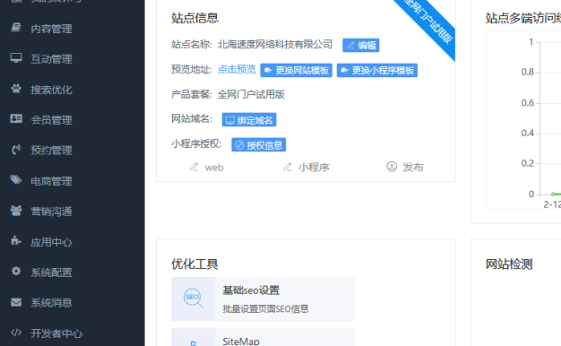Click the 绑定域名 button

click(249, 120)
